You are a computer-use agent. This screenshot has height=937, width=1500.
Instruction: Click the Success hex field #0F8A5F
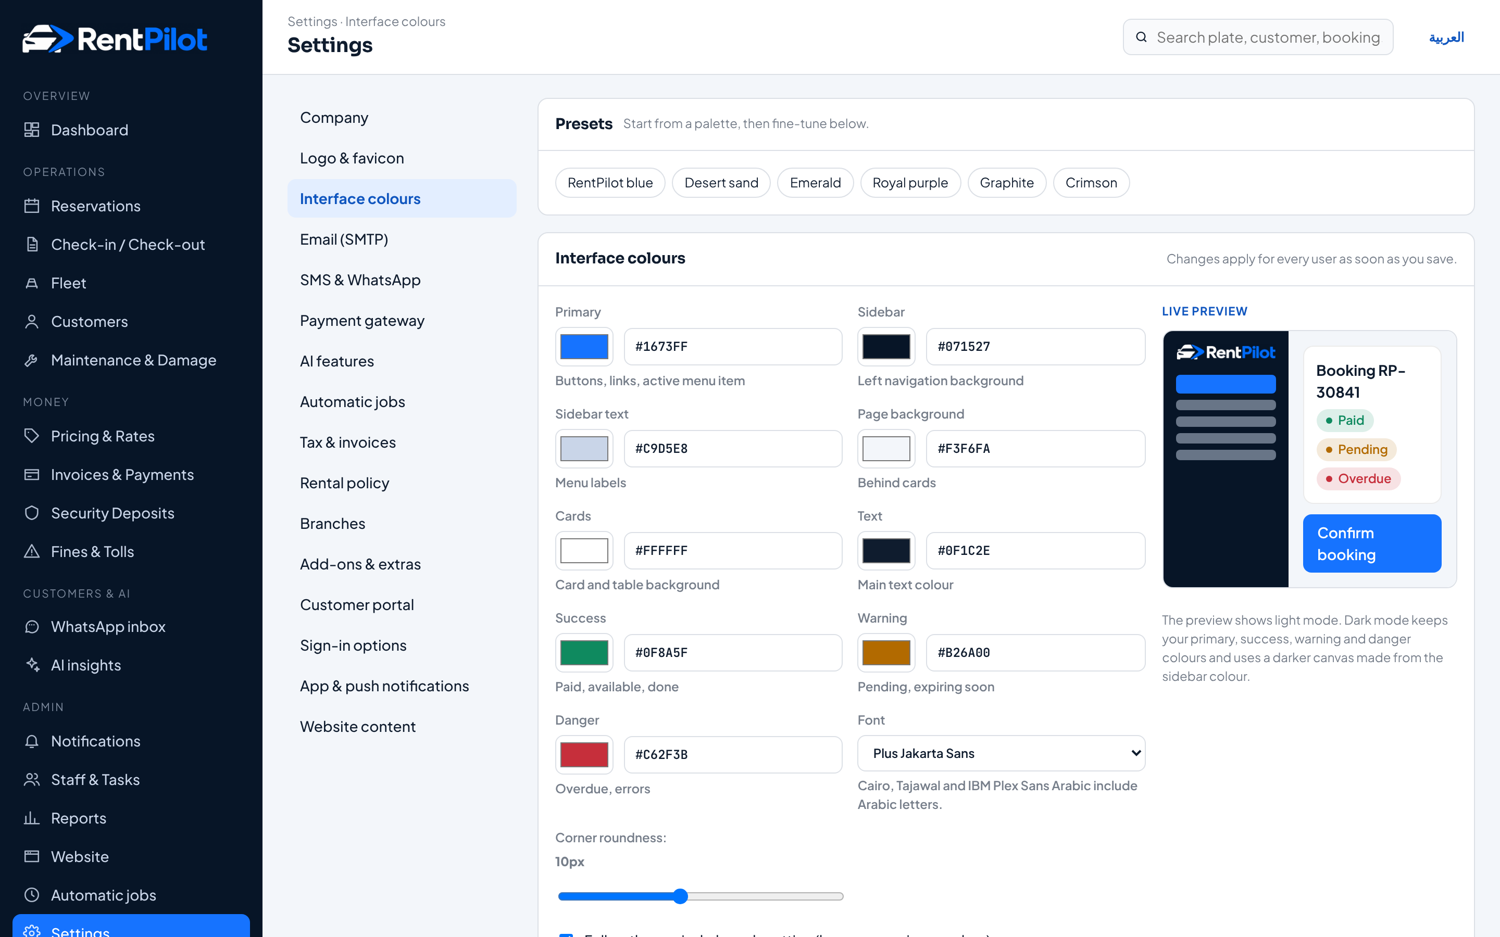[x=733, y=653]
